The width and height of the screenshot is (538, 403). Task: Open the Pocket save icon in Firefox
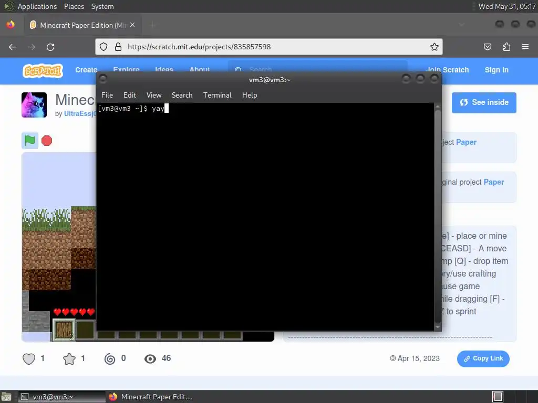[487, 47]
